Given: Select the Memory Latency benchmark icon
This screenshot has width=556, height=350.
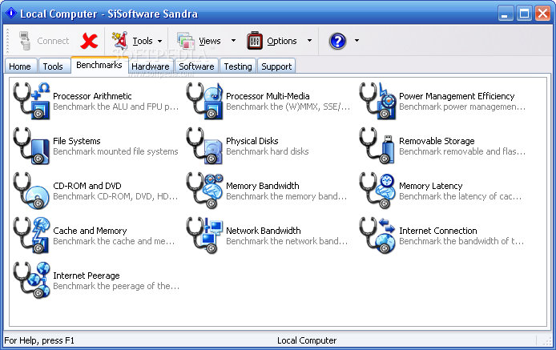Looking at the screenshot, I should [x=377, y=191].
